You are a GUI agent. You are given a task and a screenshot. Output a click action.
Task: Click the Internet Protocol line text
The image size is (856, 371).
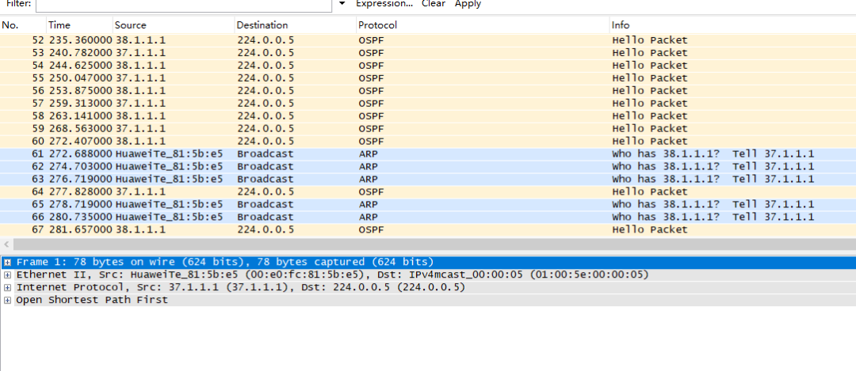[x=240, y=287]
